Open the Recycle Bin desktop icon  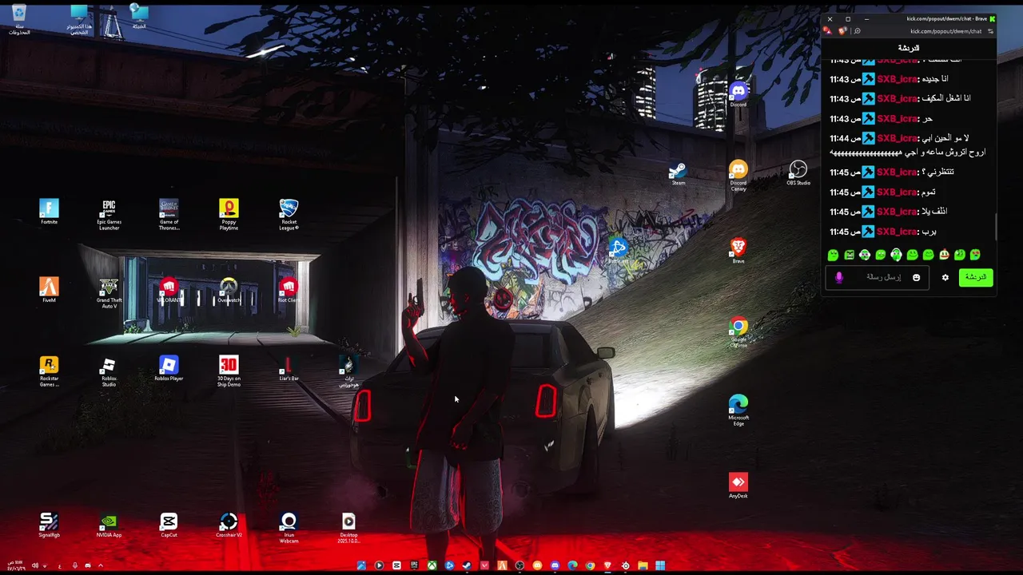point(19,19)
